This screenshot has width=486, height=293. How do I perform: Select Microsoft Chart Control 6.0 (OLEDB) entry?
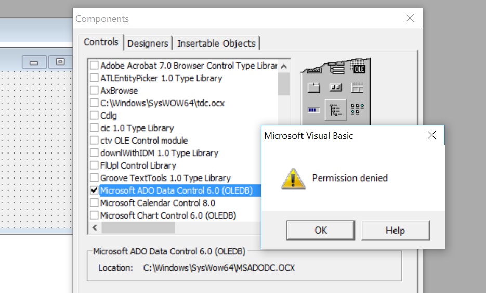click(168, 215)
